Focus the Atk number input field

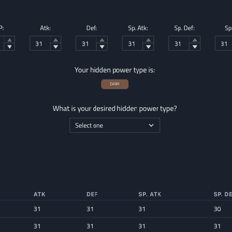(x=40, y=43)
